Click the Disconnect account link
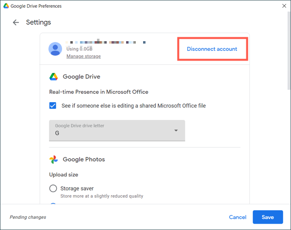Image resolution: width=291 pixels, height=230 pixels. pyautogui.click(x=212, y=49)
